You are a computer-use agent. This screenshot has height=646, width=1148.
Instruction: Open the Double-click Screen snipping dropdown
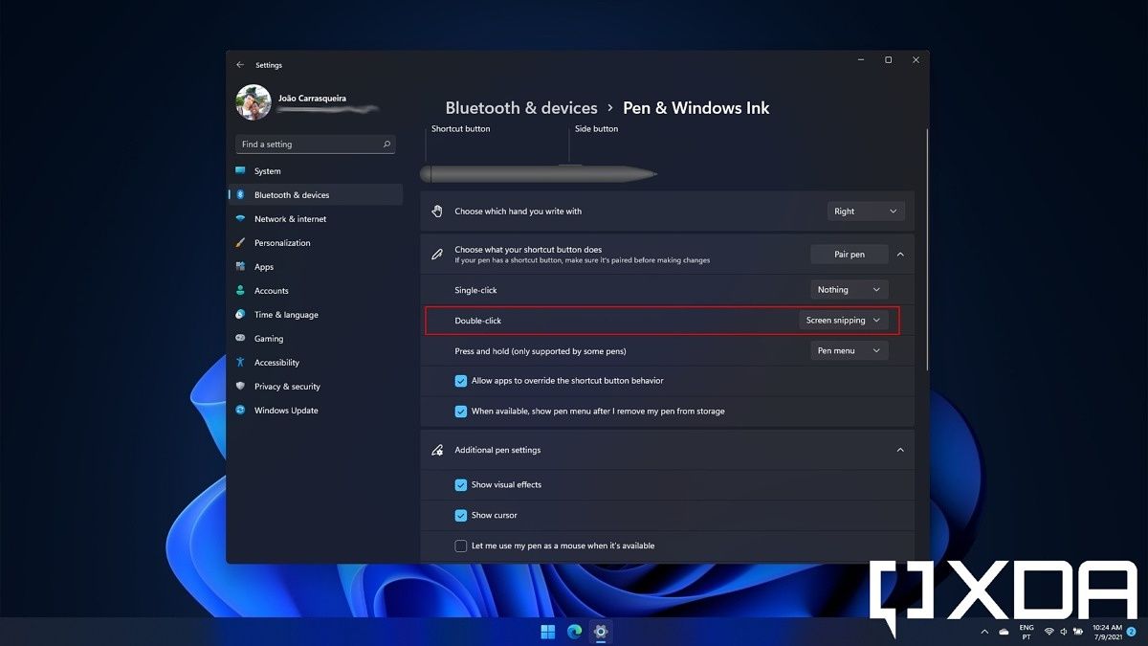point(843,321)
